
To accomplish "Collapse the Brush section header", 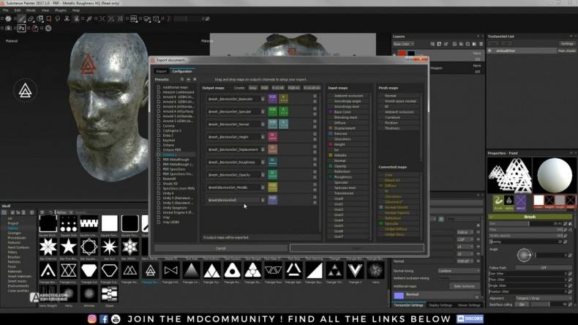I will pos(530,217).
